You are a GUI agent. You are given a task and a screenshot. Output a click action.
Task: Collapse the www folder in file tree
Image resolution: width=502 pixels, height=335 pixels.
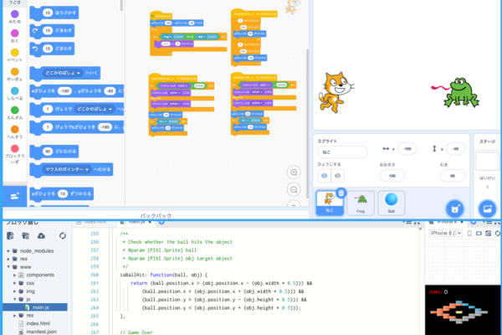(10, 266)
